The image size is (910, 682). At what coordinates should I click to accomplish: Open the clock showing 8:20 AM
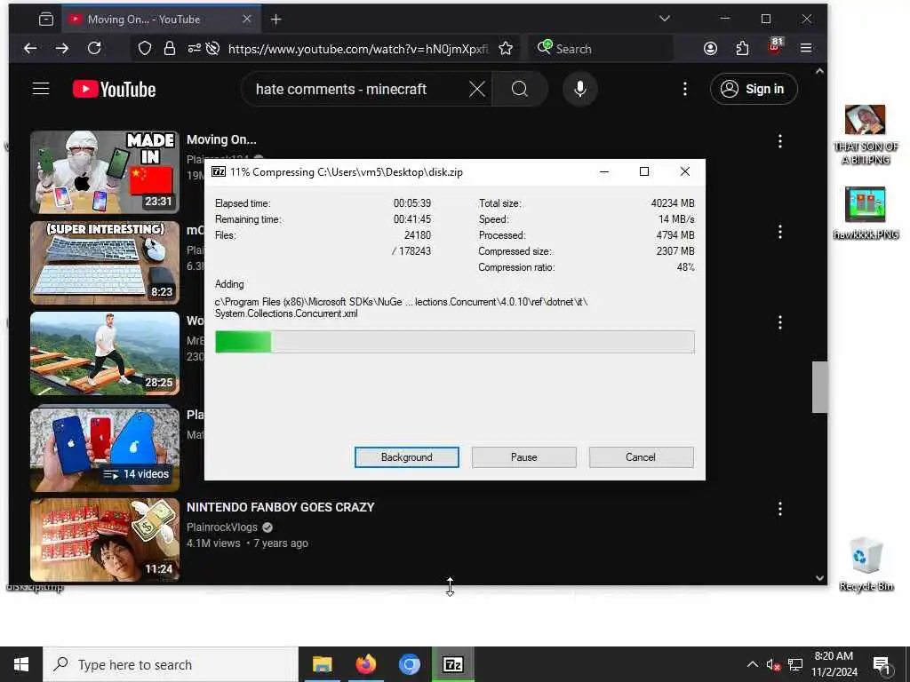tap(834, 664)
